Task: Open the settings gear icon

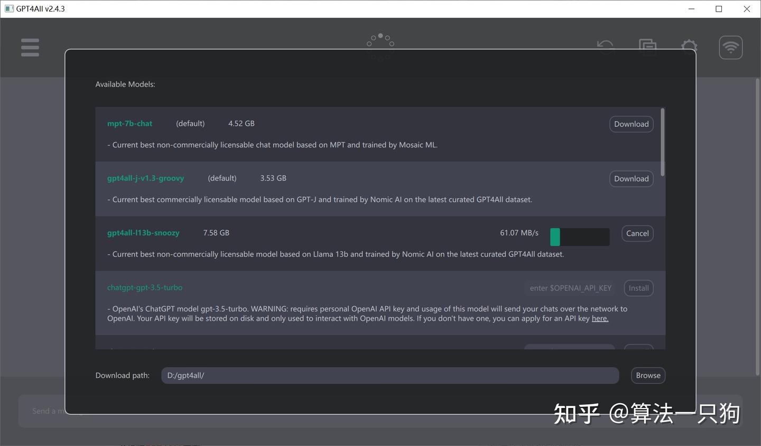Action: pos(688,47)
